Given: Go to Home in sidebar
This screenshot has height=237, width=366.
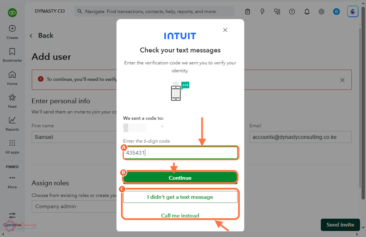Looking at the screenshot, I should tap(12, 78).
